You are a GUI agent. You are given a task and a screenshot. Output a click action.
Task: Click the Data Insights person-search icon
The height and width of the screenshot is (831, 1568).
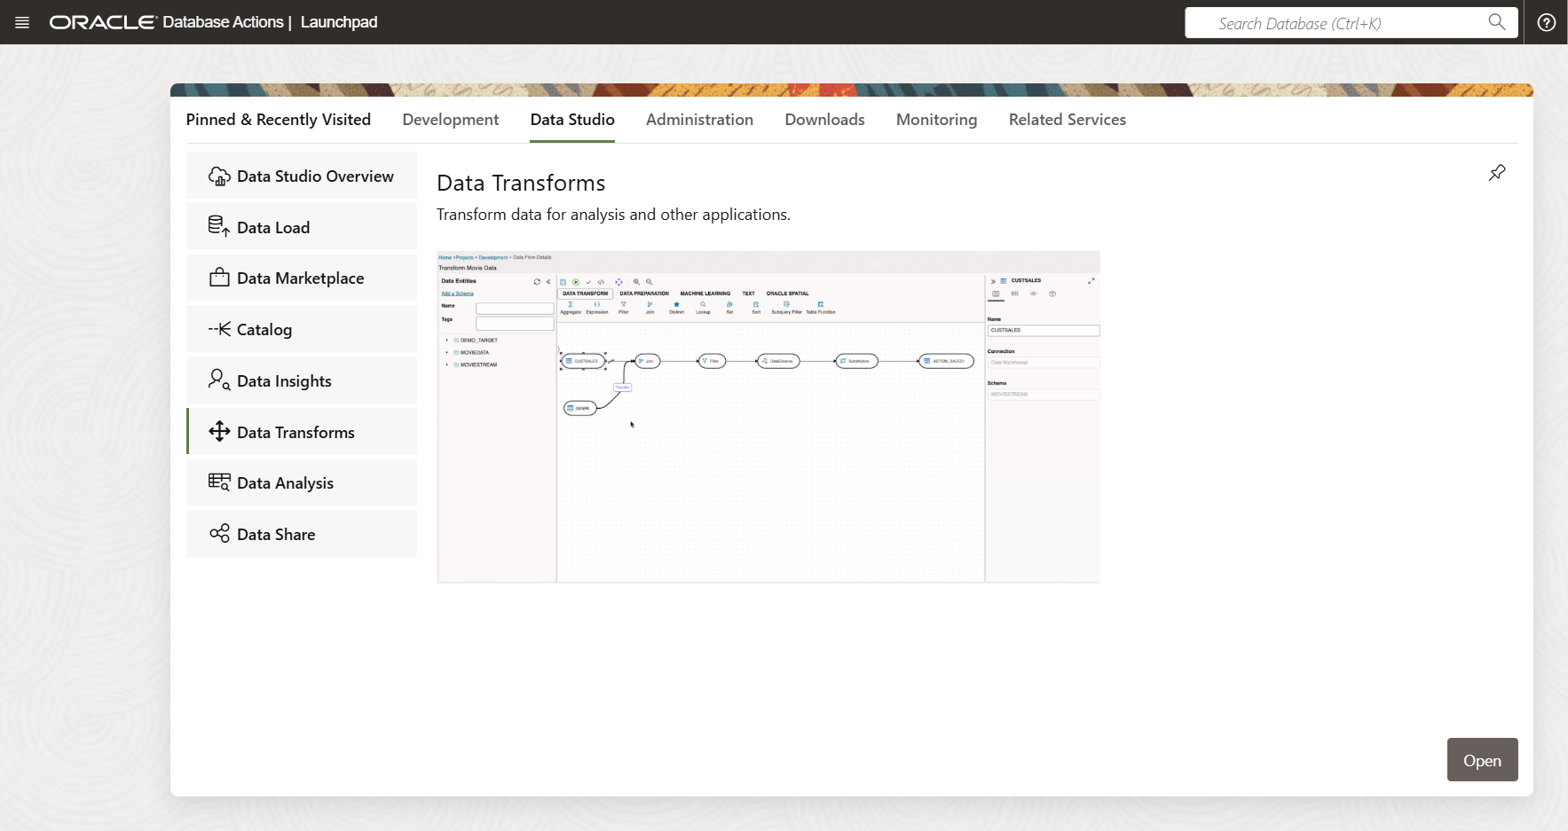[x=219, y=380]
